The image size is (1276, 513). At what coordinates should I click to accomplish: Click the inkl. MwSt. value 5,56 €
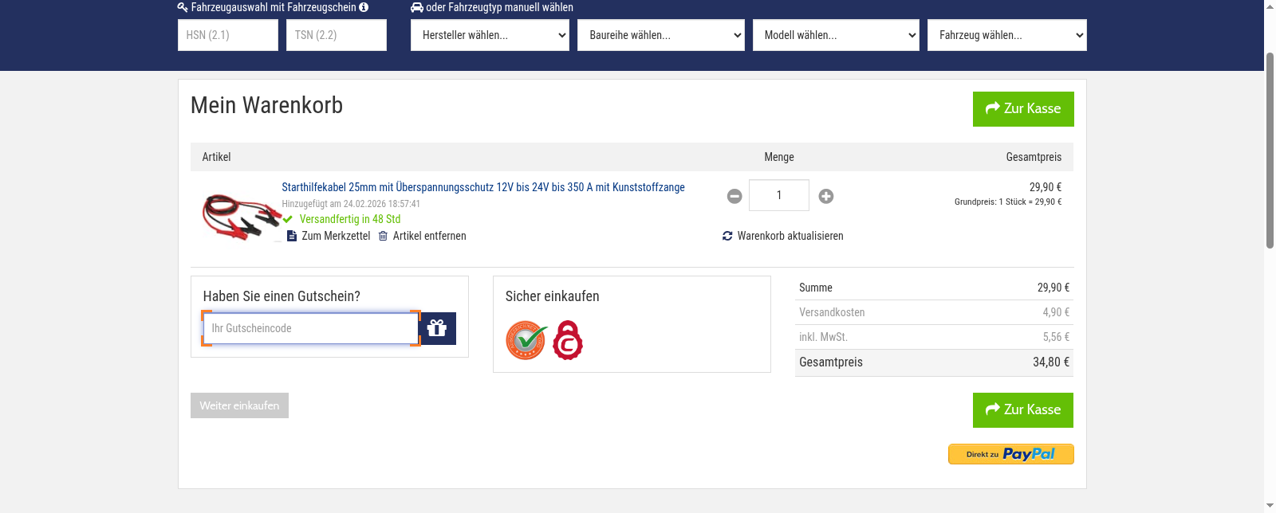pos(1056,337)
